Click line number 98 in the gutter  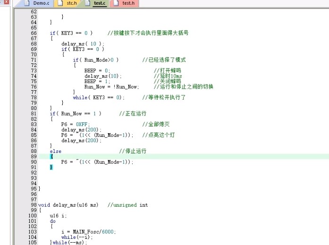point(34,205)
